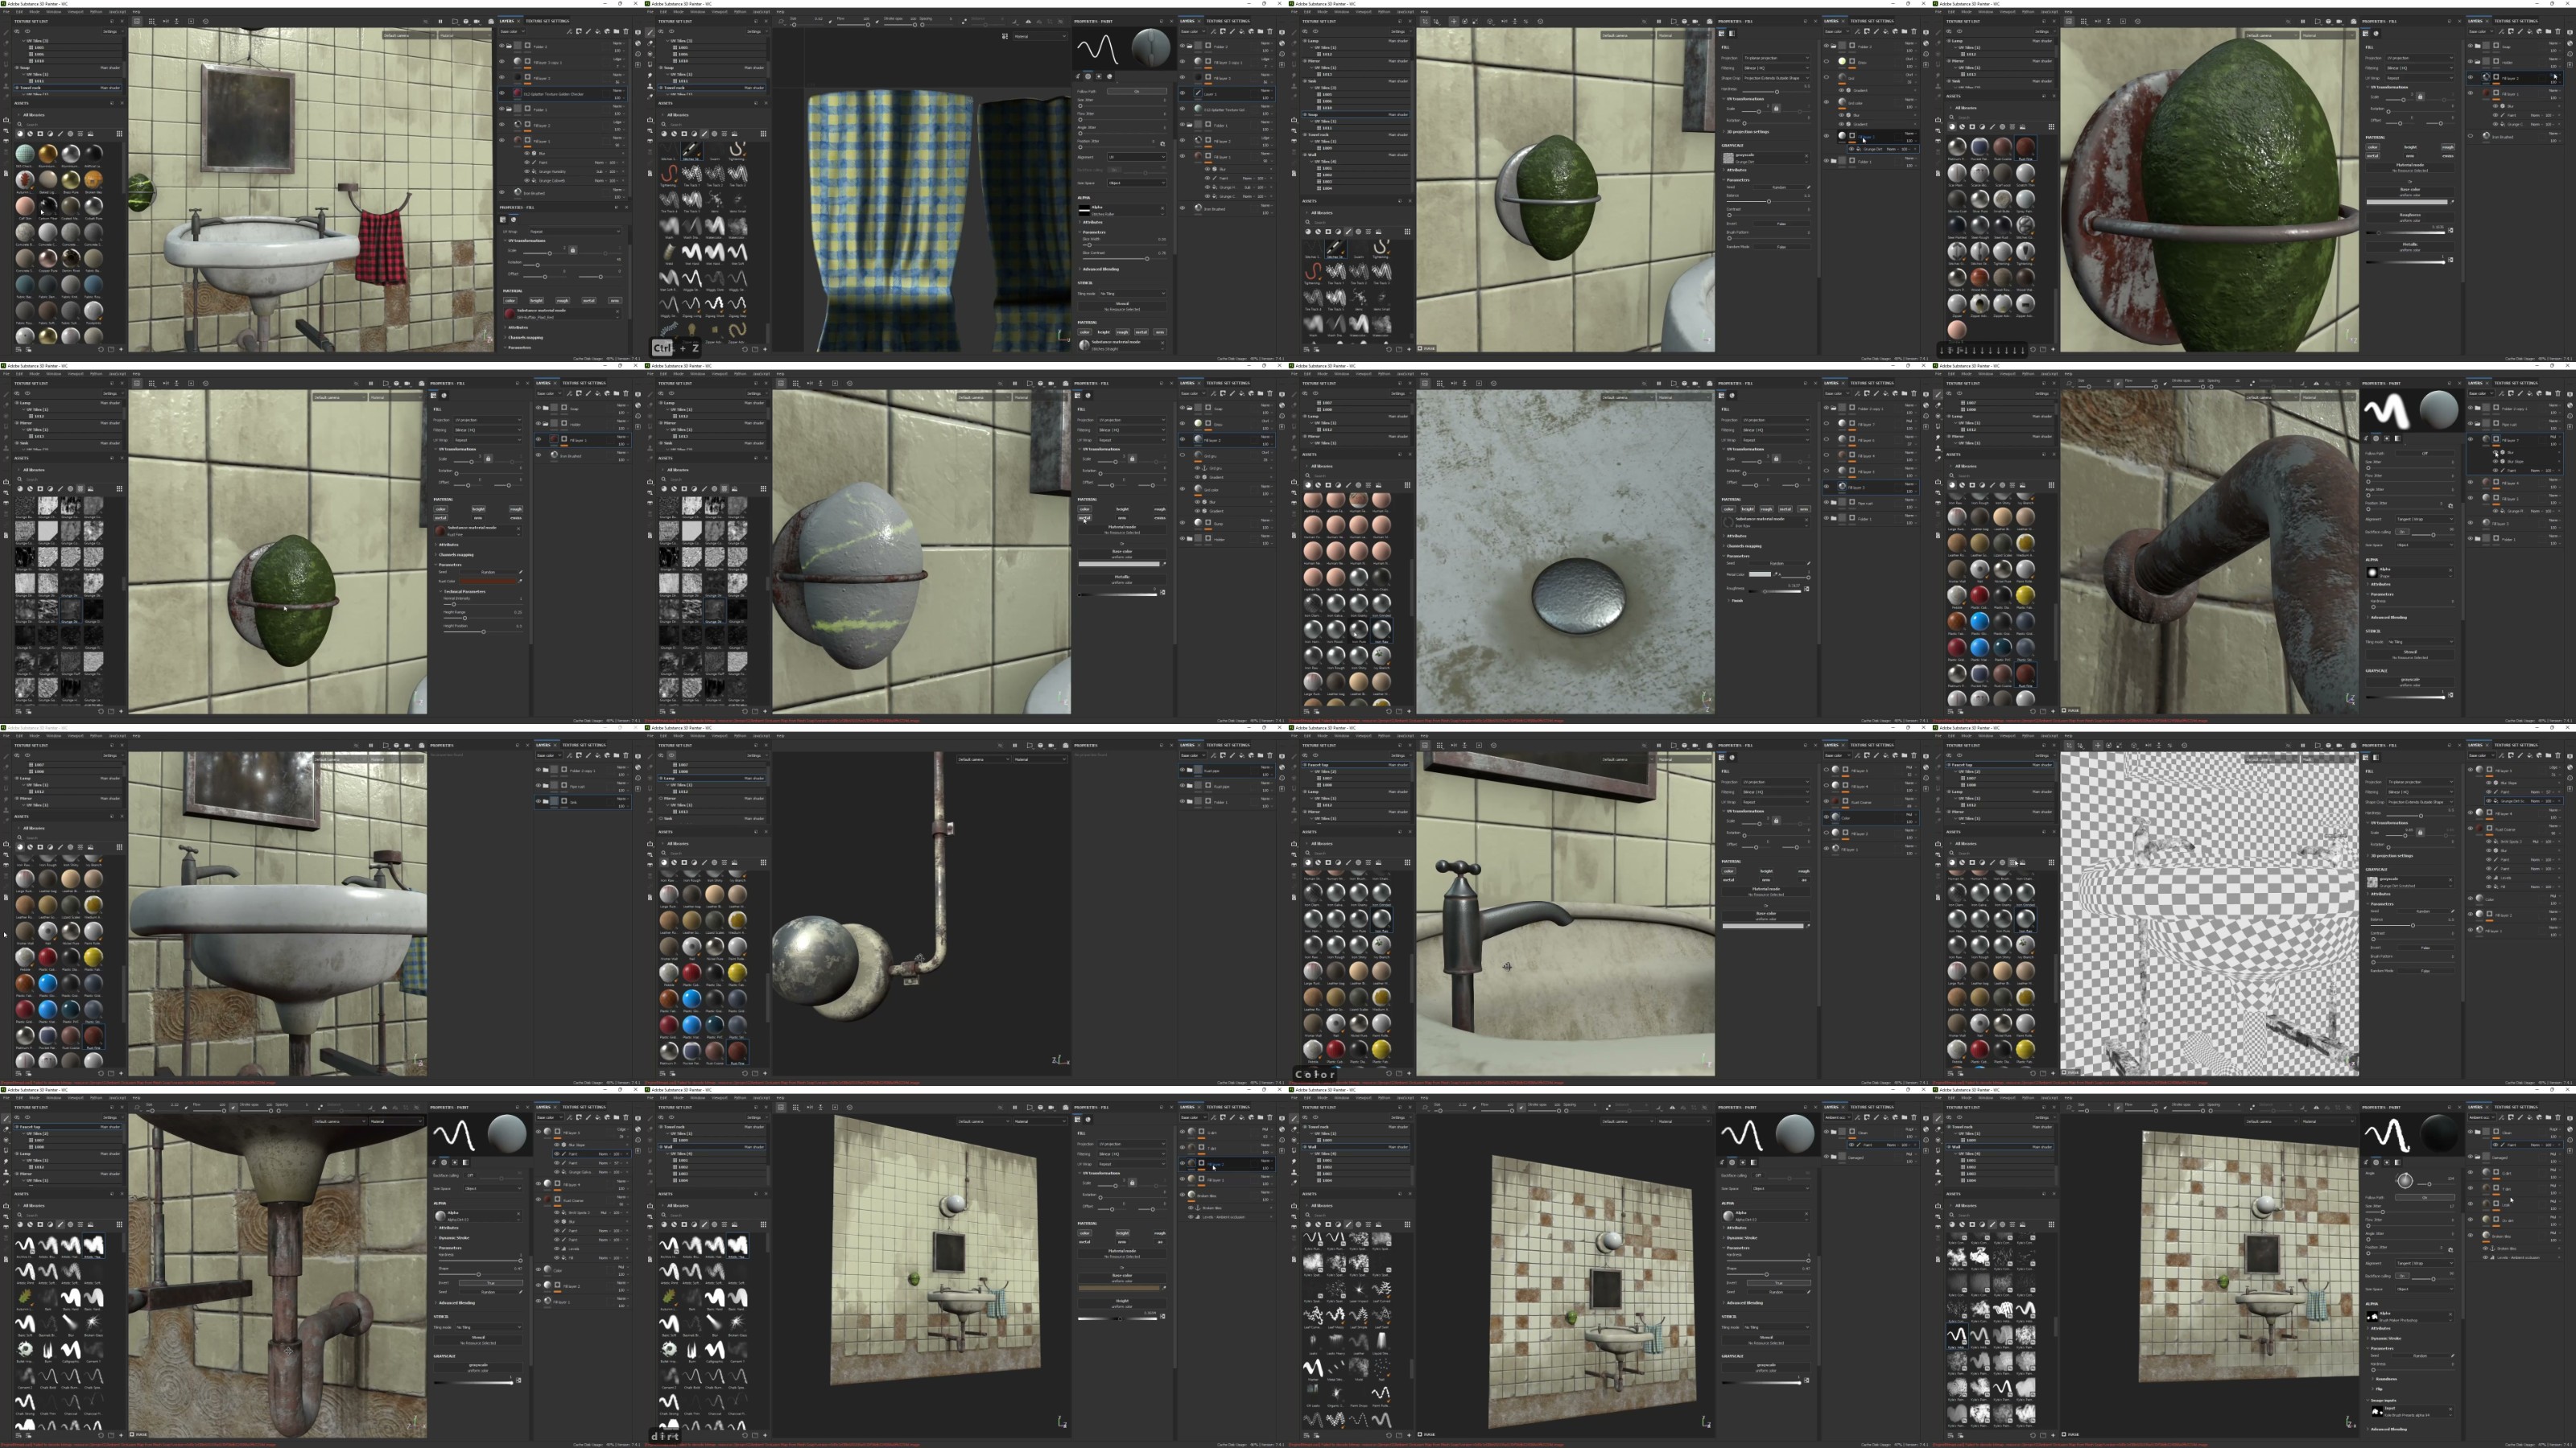Hide Layer 1 in the blue-yellow cloth window

1183,93
